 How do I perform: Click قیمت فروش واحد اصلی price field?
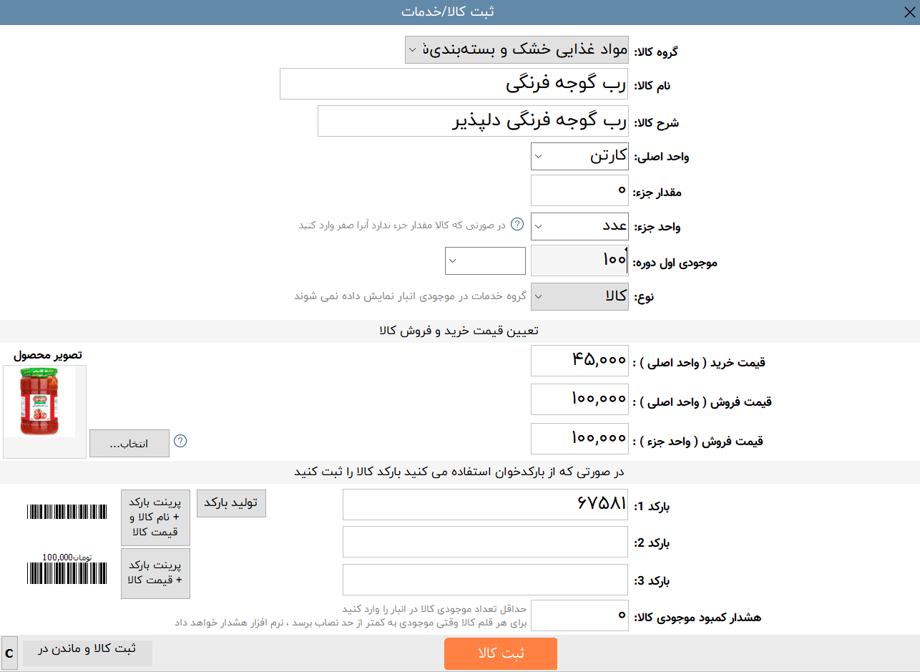pos(579,399)
